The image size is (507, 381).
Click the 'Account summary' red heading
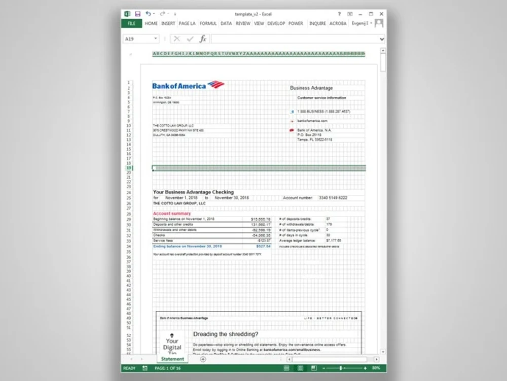172,214
